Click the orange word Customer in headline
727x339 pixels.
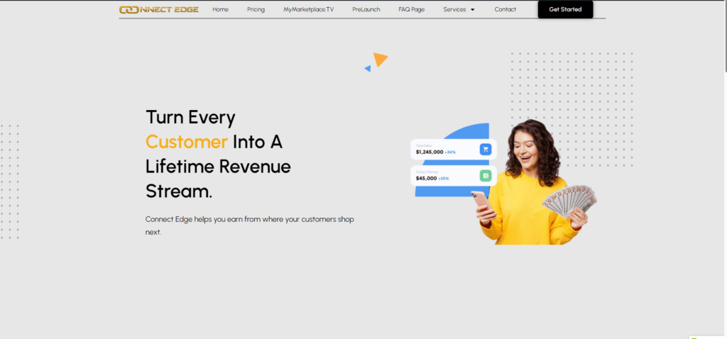[187, 142]
